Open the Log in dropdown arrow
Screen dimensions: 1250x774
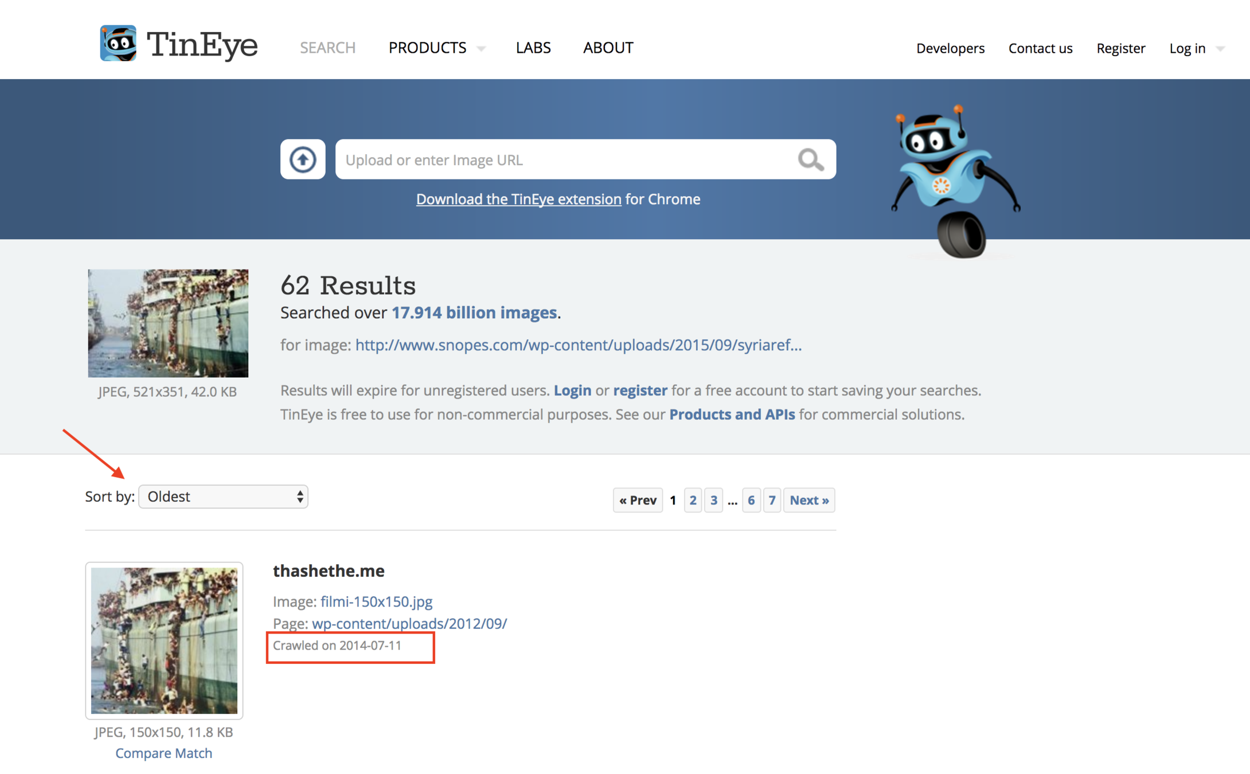tap(1220, 49)
